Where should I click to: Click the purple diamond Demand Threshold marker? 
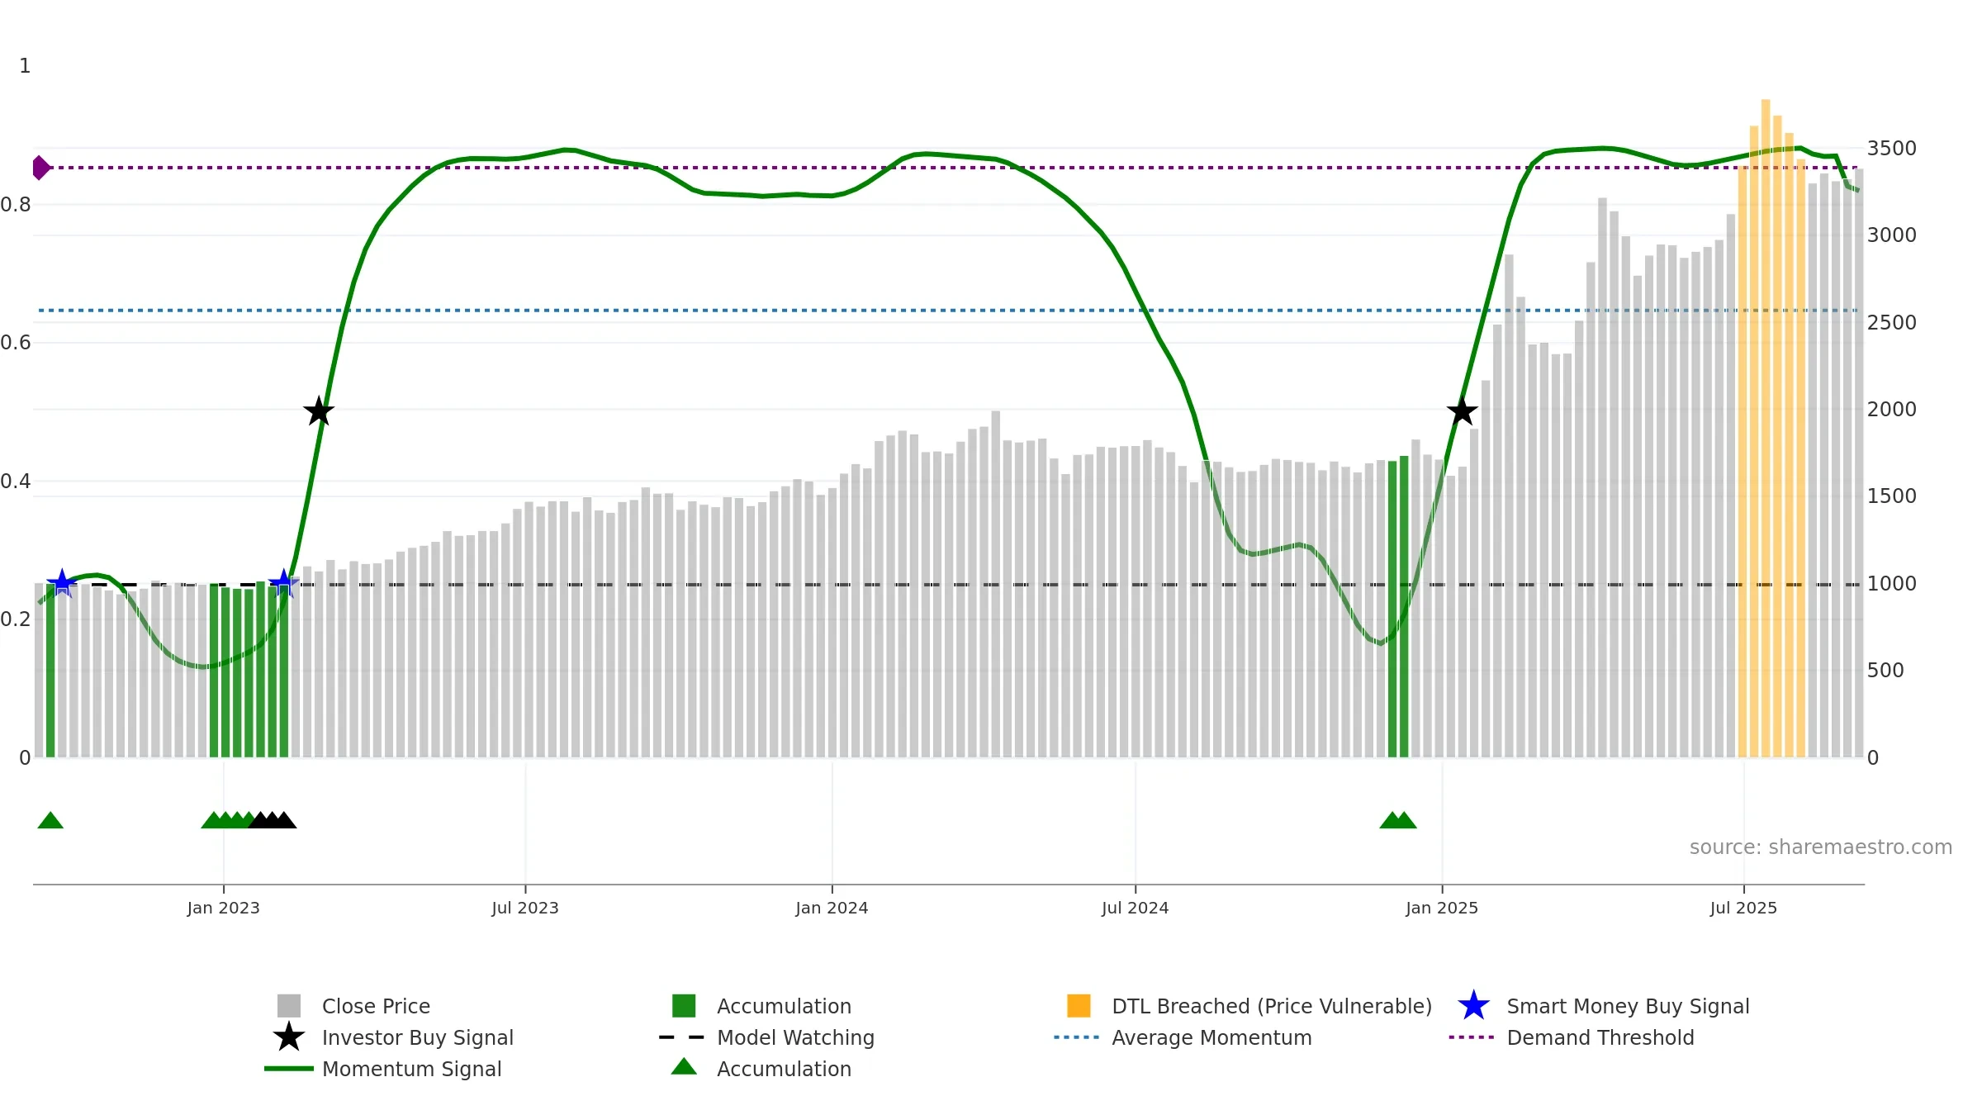pyautogui.click(x=40, y=168)
